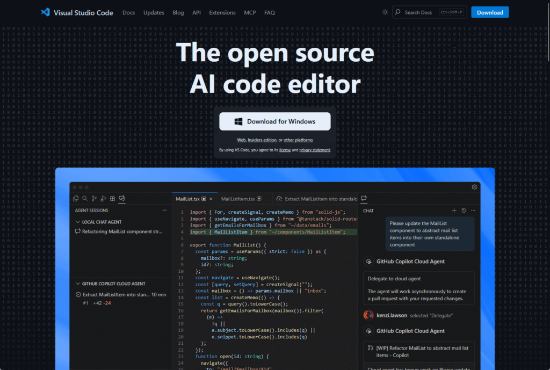Click the export function MailList code line
The image size is (550, 370).
(228, 245)
